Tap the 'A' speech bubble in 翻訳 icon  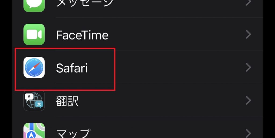[x=29, y=97]
